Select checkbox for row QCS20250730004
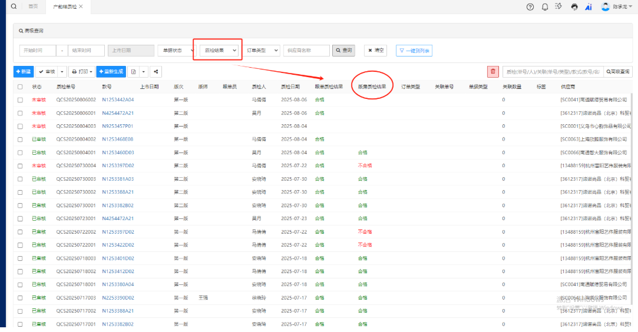Viewport: 638px width, 332px height. 20,166
